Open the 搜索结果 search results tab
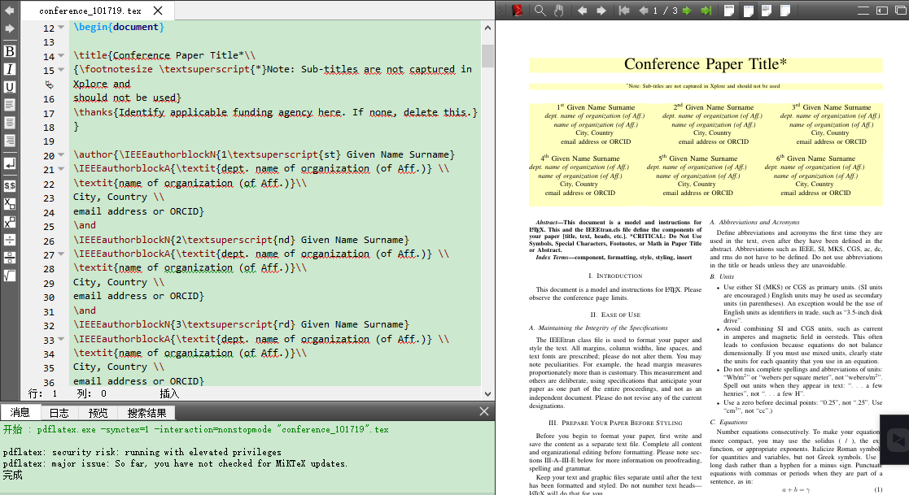 146,413
